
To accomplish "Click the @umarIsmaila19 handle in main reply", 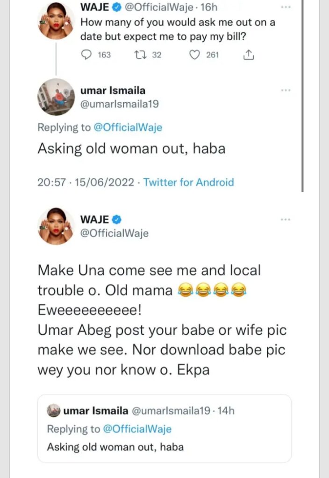I will [x=121, y=104].
